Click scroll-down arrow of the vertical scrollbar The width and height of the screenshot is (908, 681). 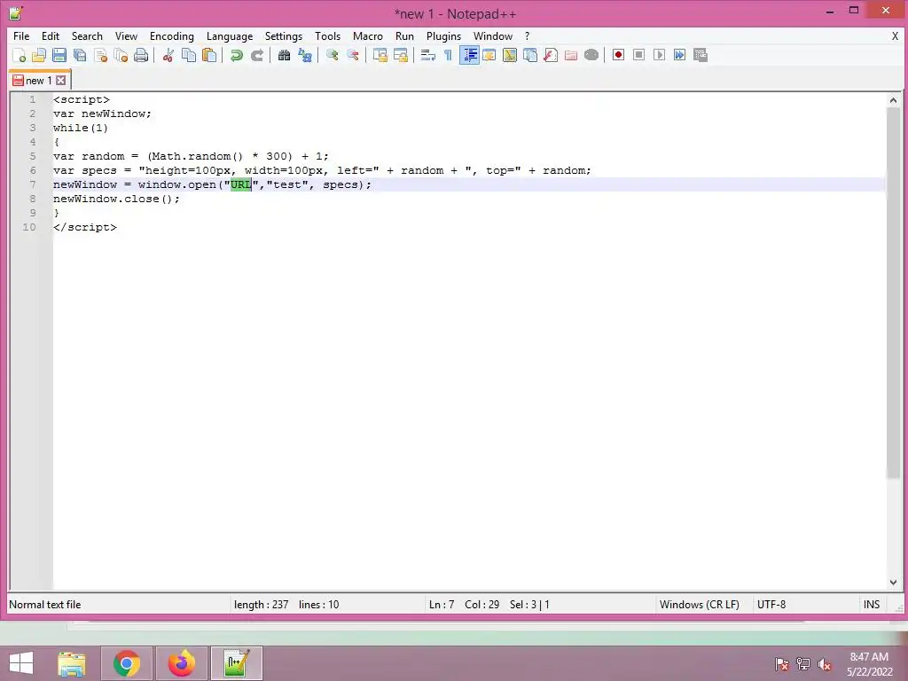[893, 583]
